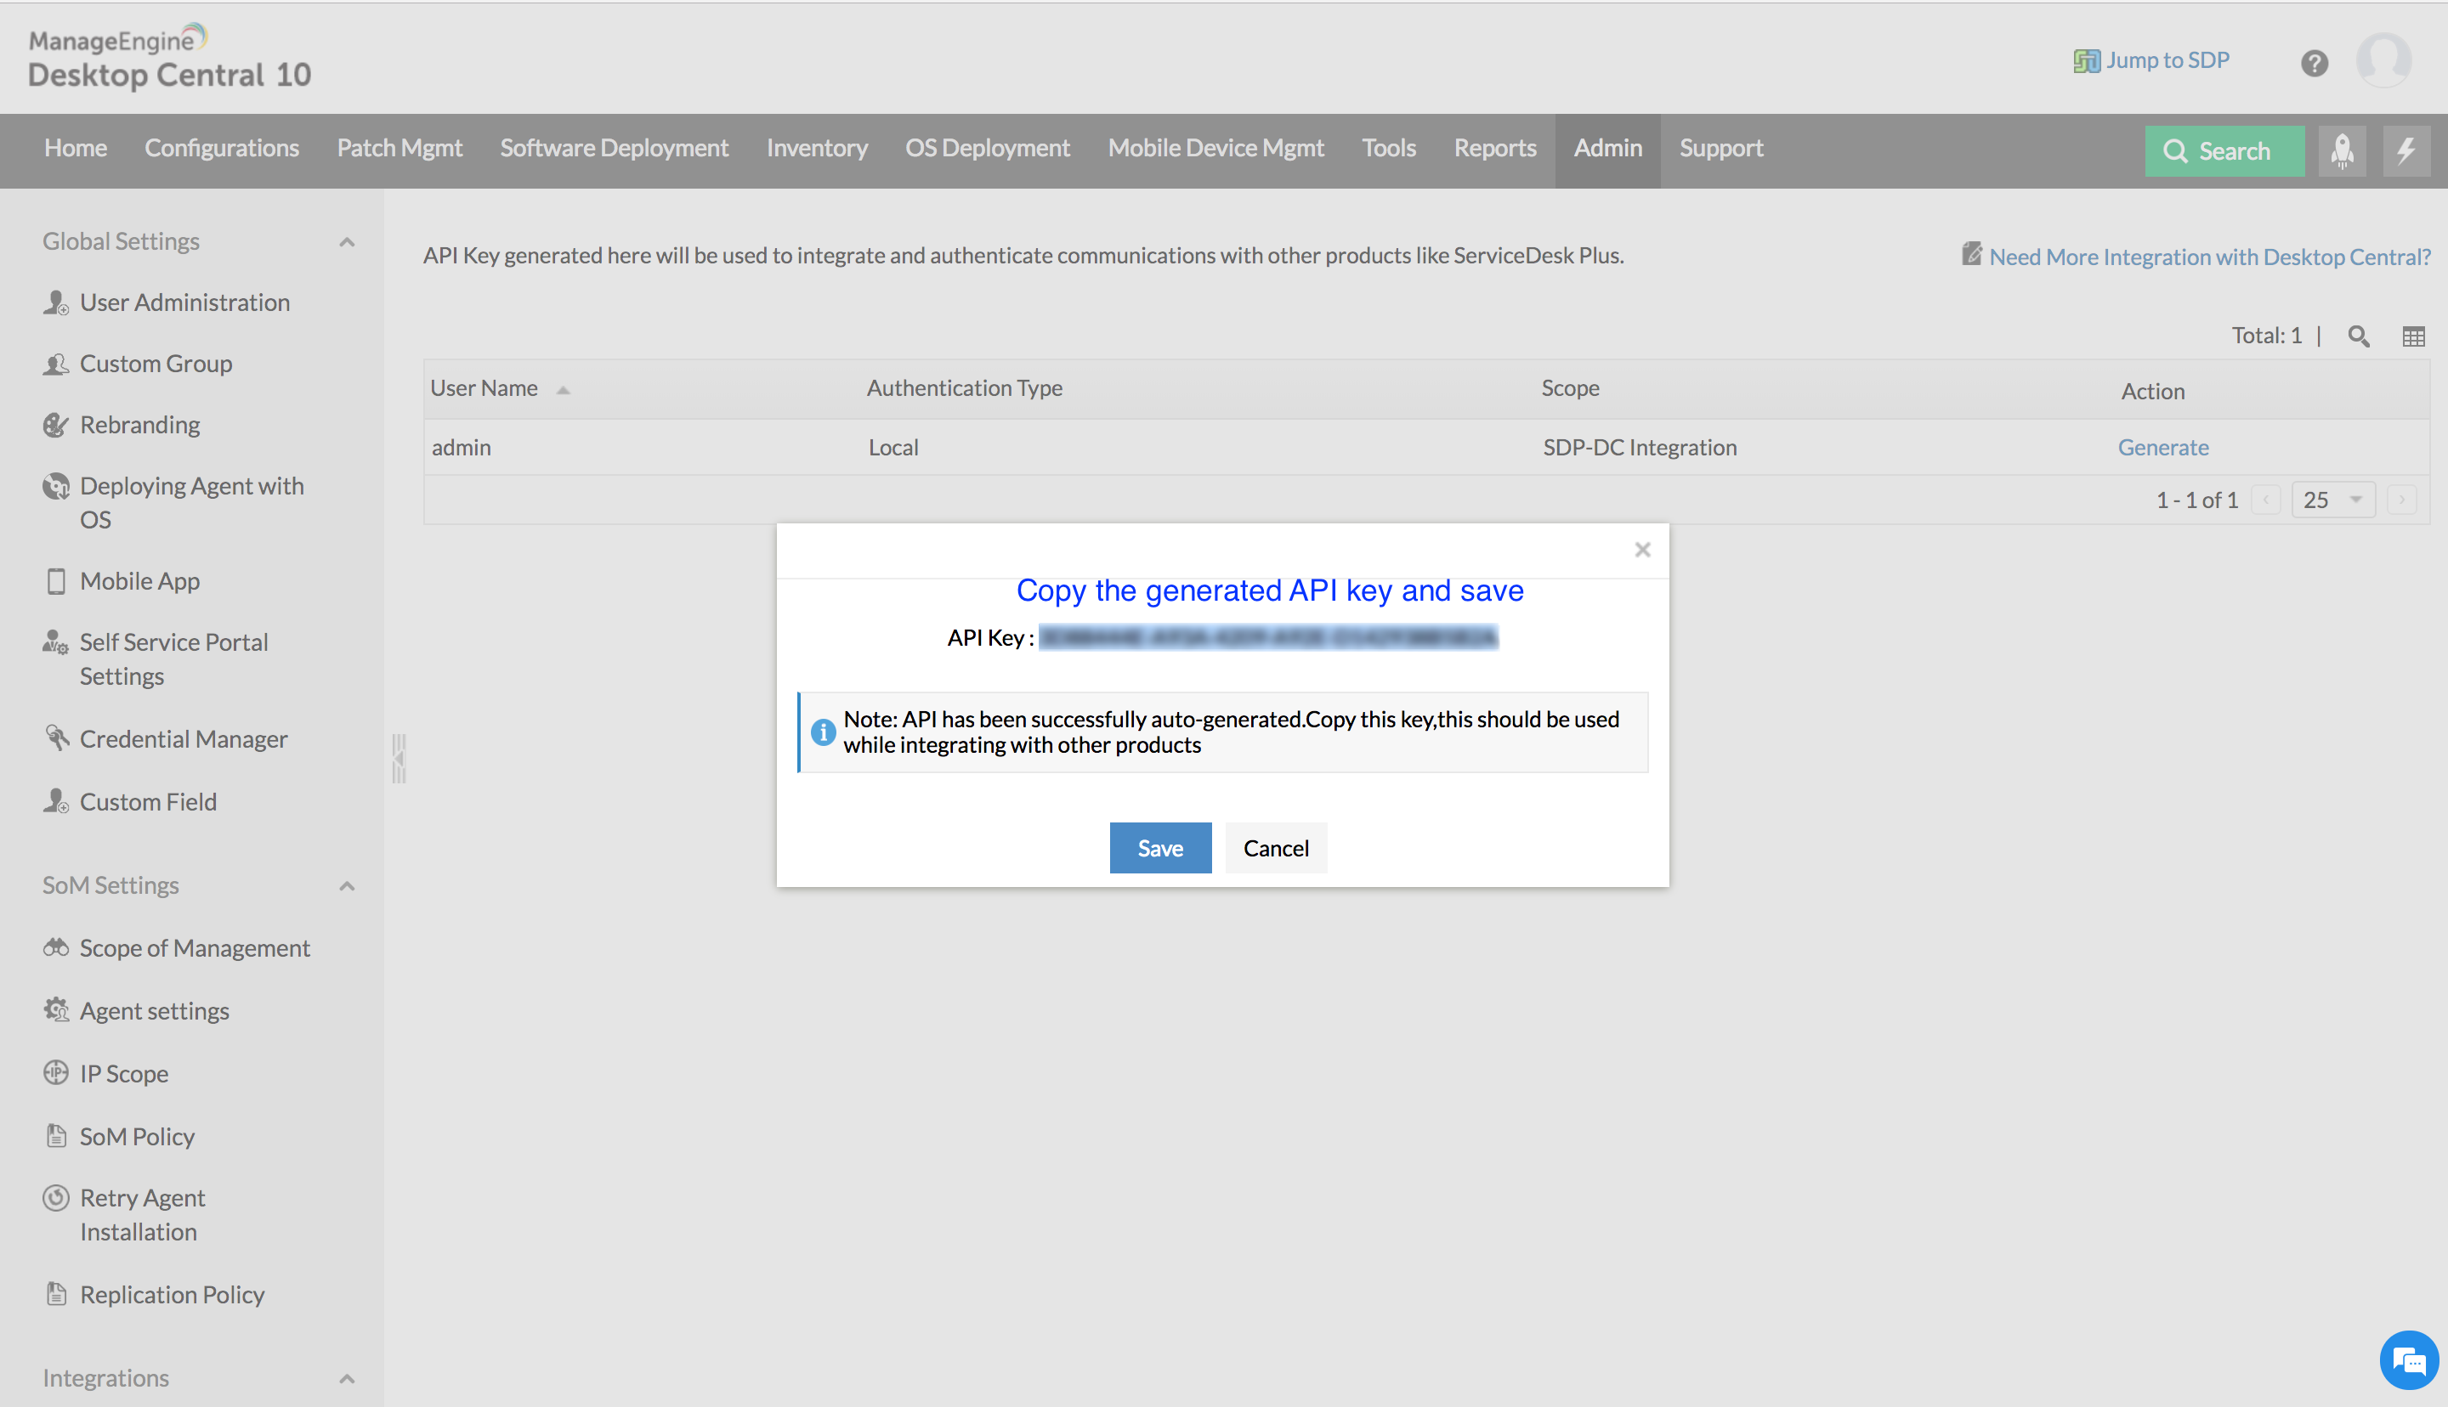Sort table by User Name column

click(x=484, y=388)
